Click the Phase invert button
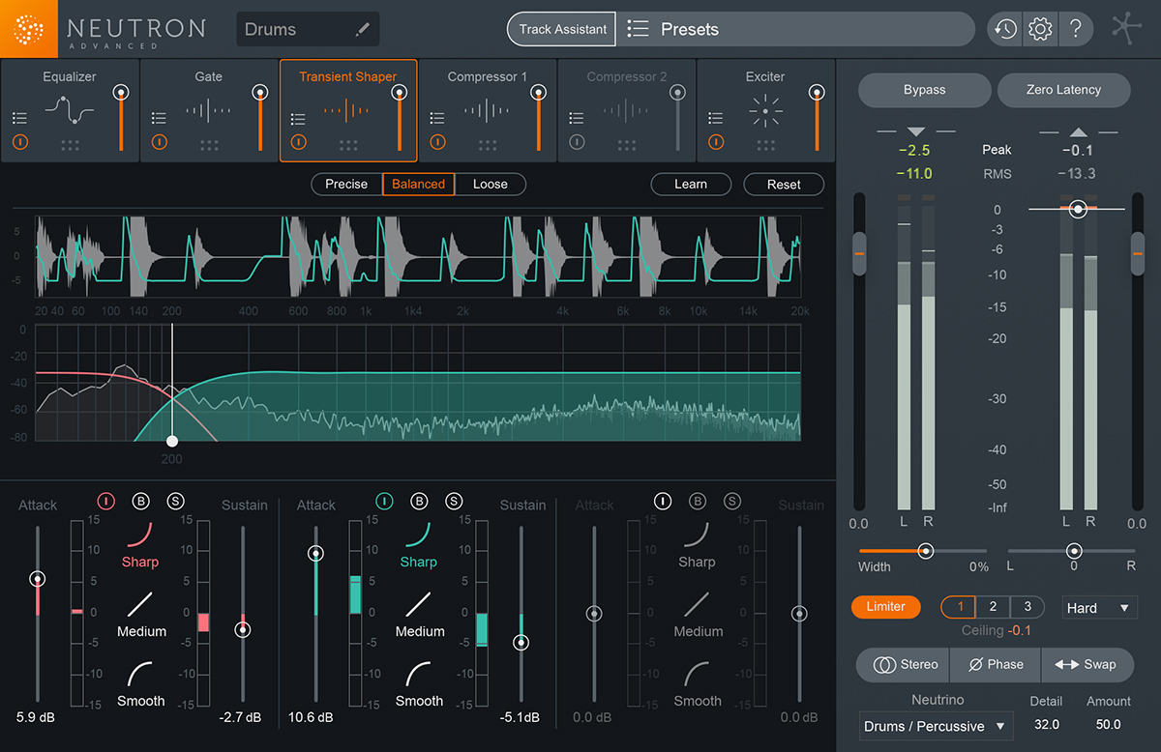This screenshot has width=1161, height=752. pos(996,664)
